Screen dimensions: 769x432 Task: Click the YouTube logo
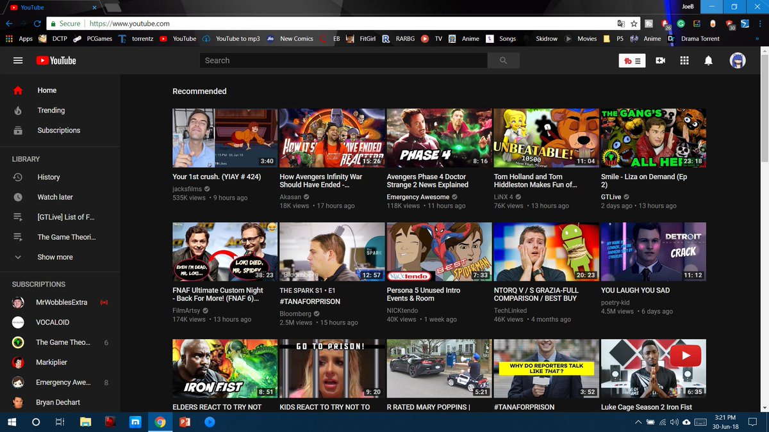click(x=56, y=60)
